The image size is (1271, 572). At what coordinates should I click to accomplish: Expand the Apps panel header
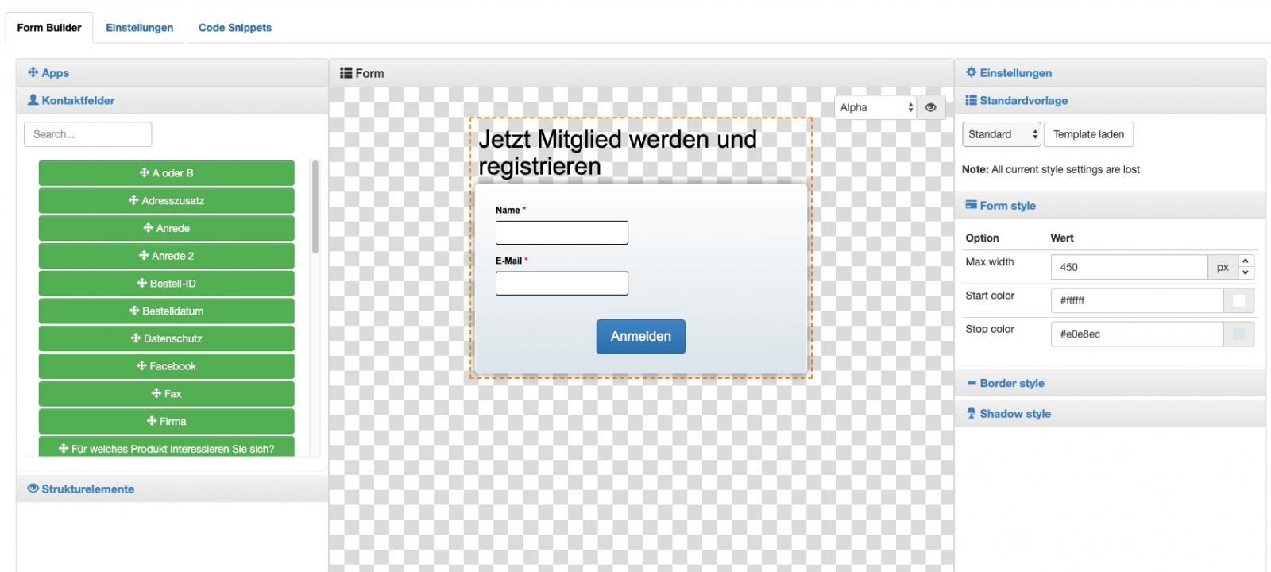172,72
